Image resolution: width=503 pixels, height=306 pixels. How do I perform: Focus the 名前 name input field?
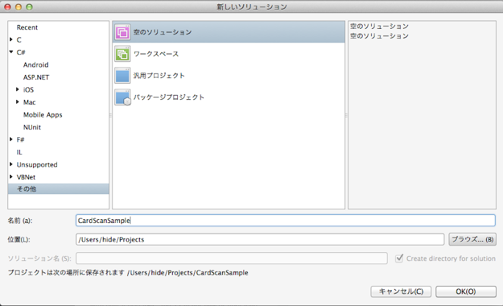pos(285,220)
